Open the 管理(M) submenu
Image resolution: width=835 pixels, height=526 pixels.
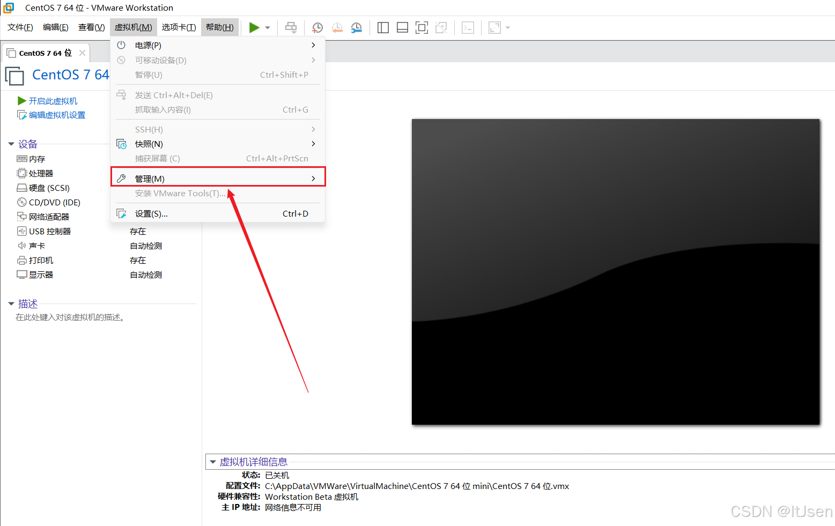(x=218, y=179)
